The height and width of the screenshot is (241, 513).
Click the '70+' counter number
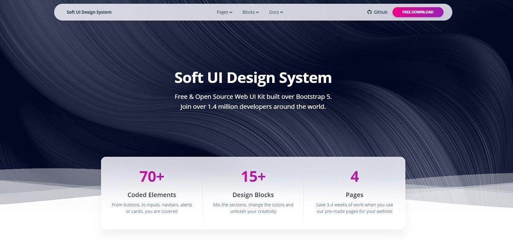pyautogui.click(x=152, y=176)
